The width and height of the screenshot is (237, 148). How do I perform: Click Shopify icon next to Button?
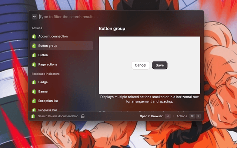(34, 55)
